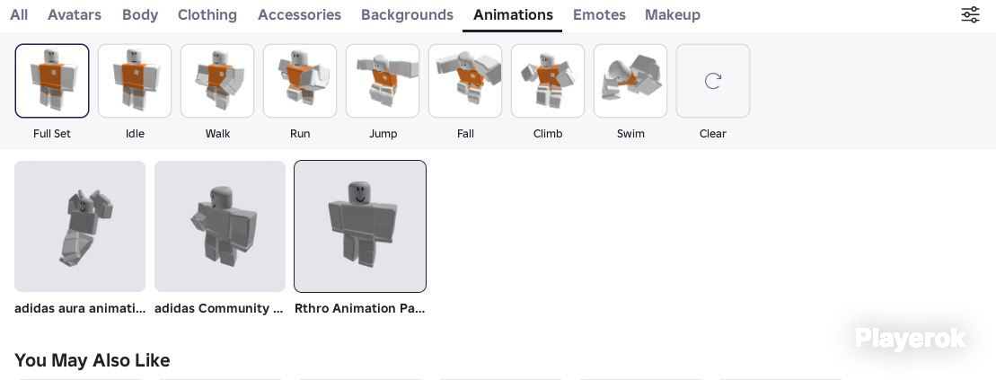Click the 'Rthro Animation Pa...' item name
Image resolution: width=996 pixels, height=380 pixels.
click(x=359, y=308)
